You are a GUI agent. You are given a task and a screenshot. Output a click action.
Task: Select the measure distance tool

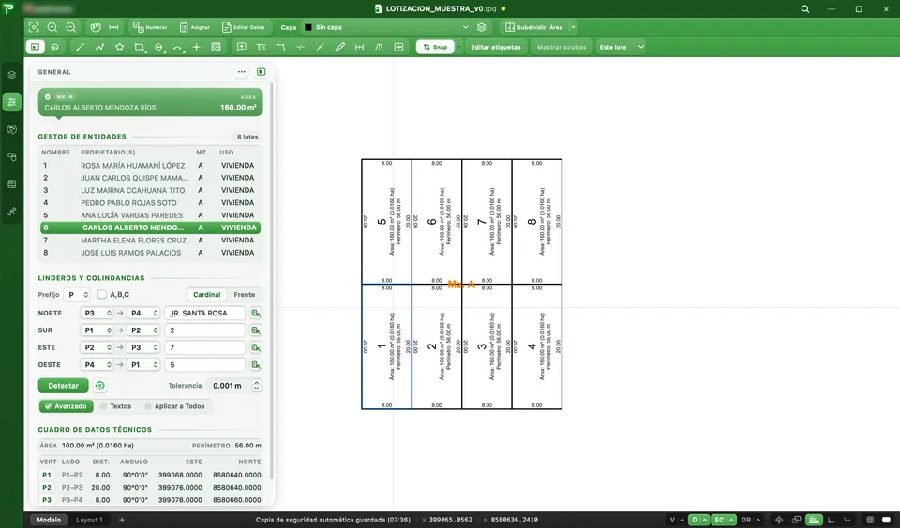click(x=113, y=27)
